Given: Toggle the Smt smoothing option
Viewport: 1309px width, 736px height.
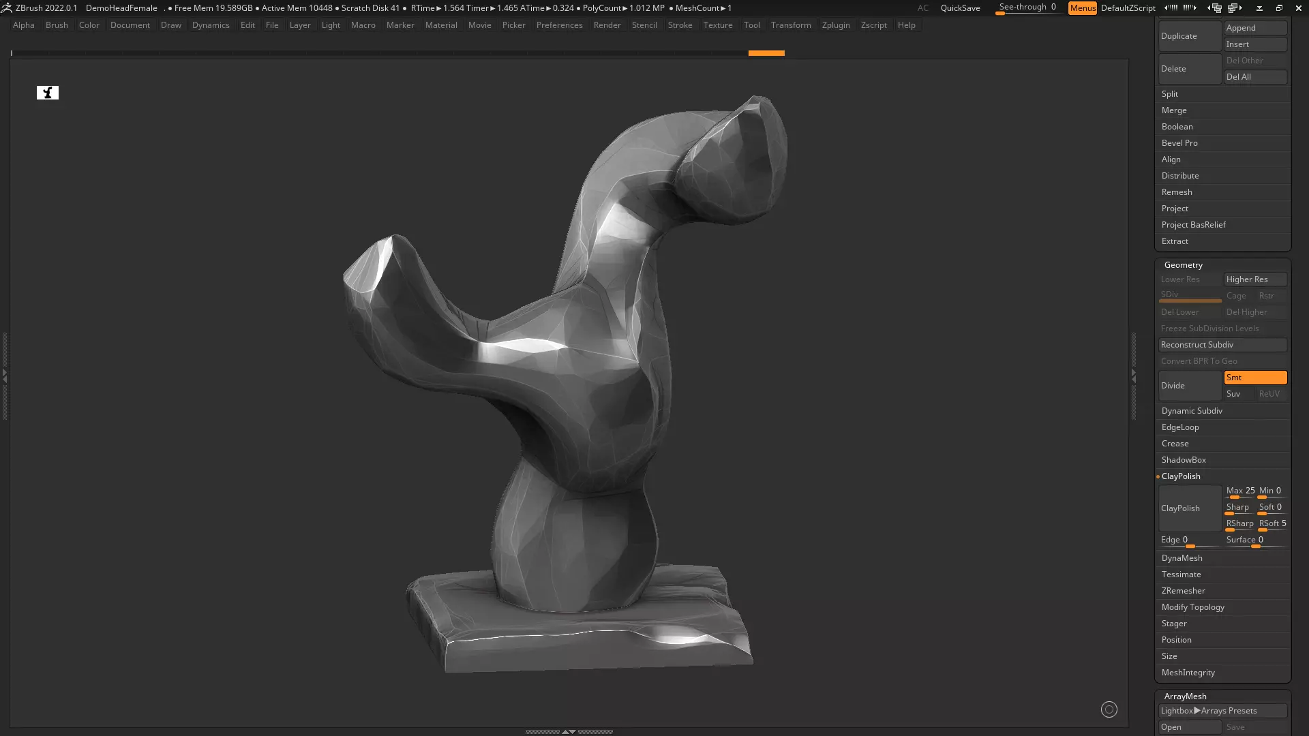Looking at the screenshot, I should tap(1255, 378).
